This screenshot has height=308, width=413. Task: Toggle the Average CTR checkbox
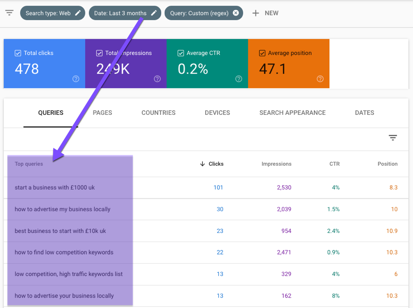click(x=181, y=53)
